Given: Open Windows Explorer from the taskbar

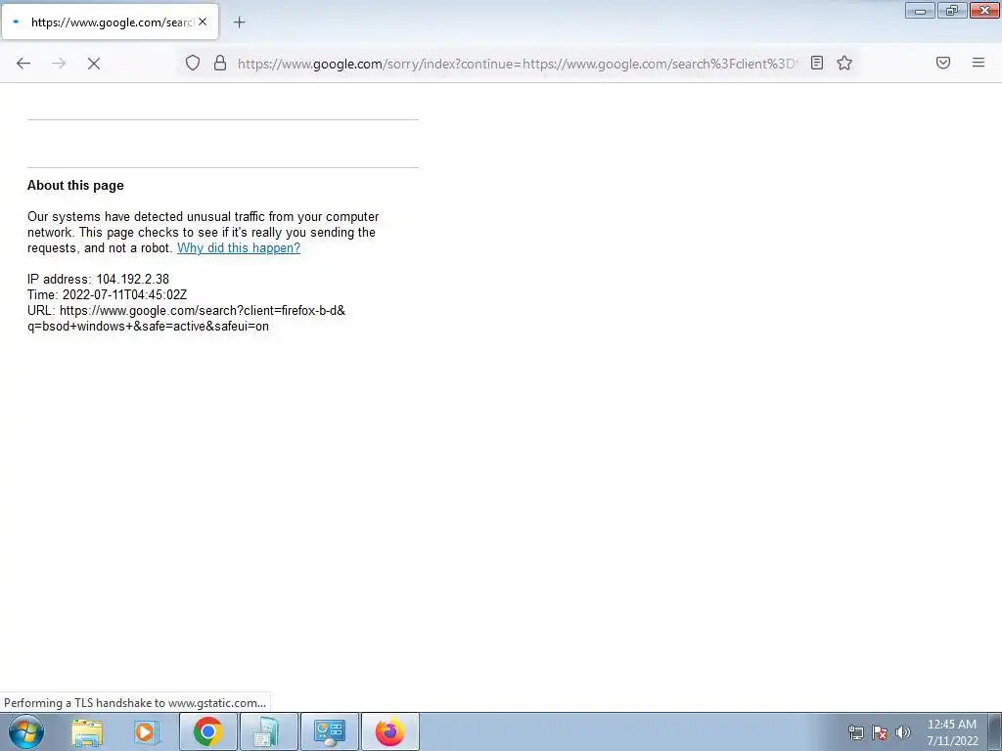Looking at the screenshot, I should (x=87, y=731).
